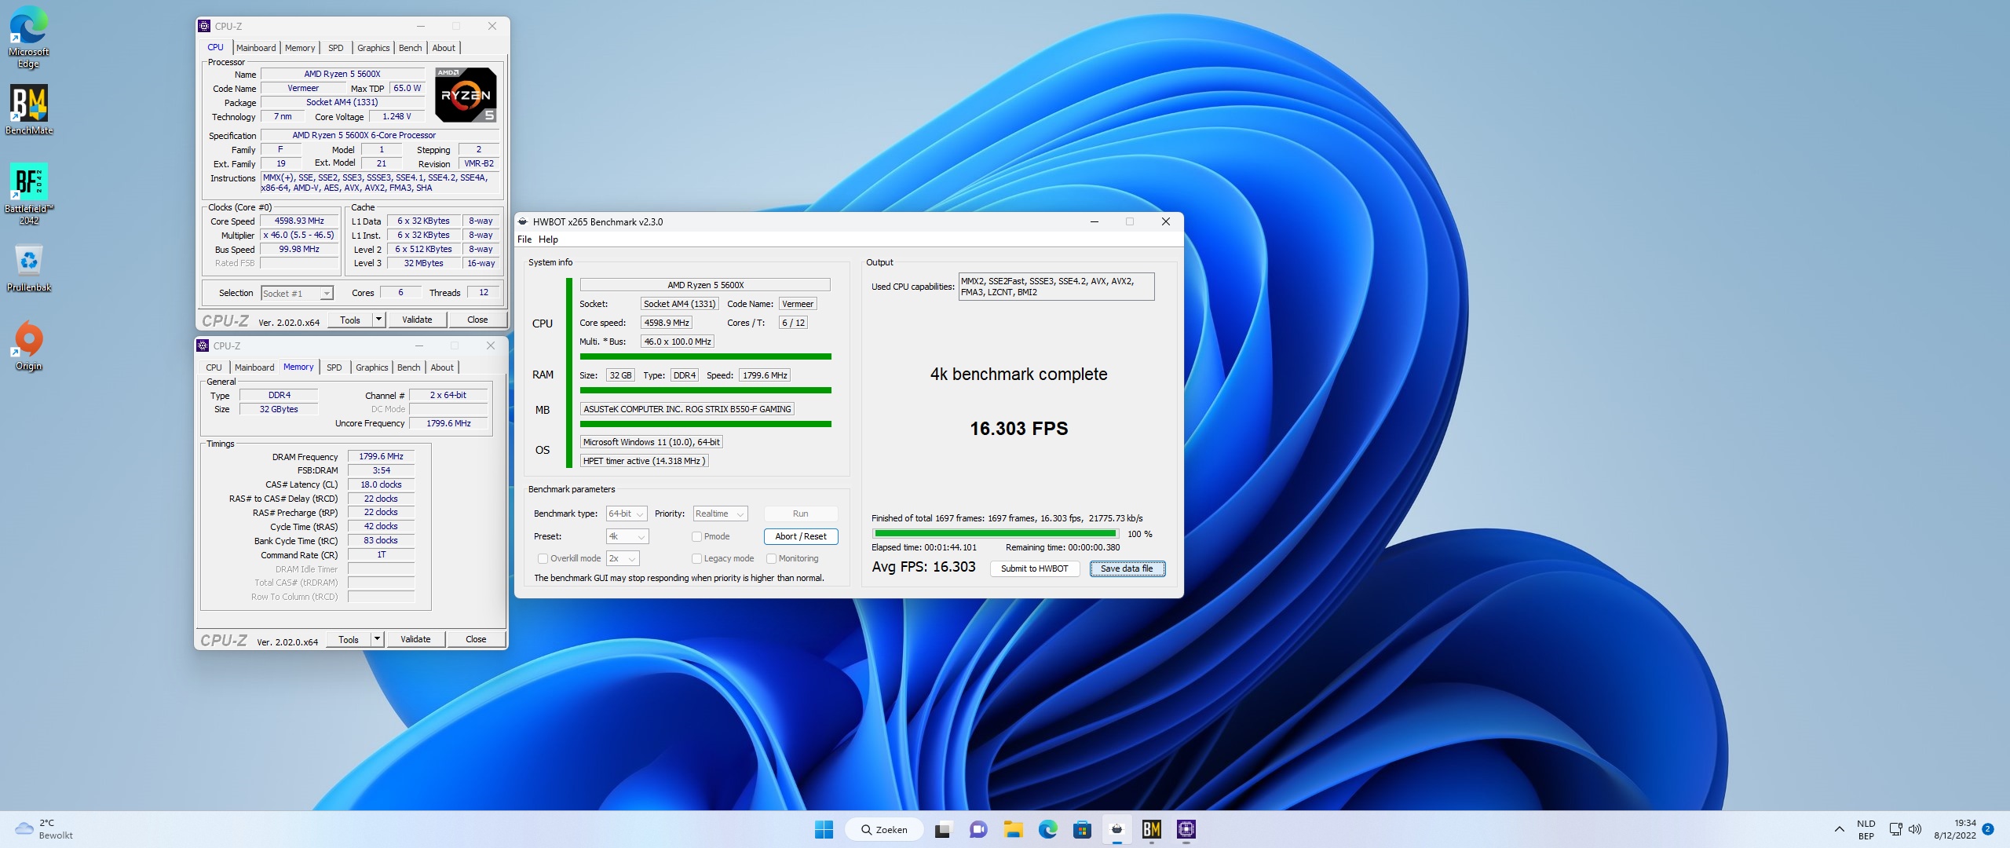Open the Prullenbak recycle bin icon

pos(28,267)
